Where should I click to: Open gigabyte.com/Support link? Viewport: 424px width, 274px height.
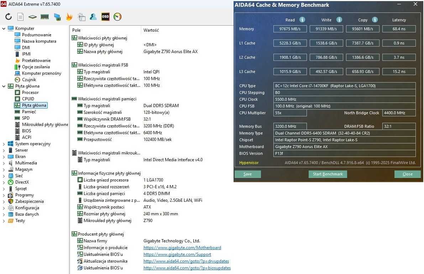pyautogui.click(x=177, y=254)
